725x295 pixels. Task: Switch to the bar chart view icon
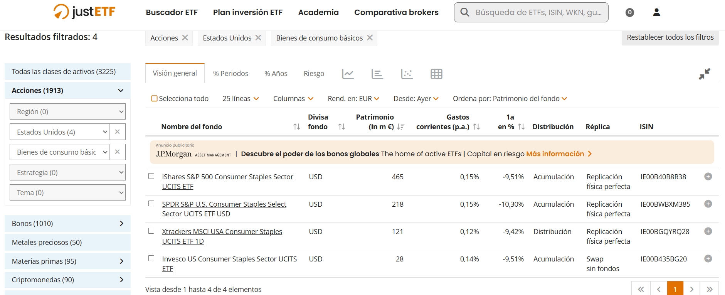click(377, 74)
